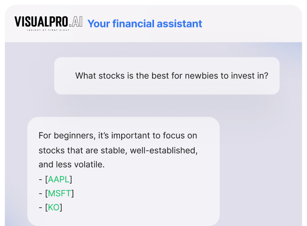The height and width of the screenshot is (226, 307).
Task: Select the user question message bubble
Action: (167, 76)
